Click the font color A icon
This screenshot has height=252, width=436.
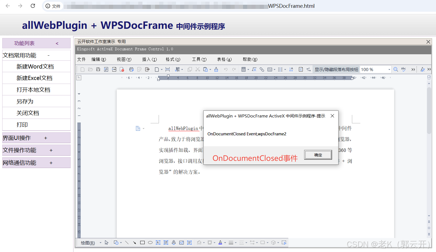point(220,242)
